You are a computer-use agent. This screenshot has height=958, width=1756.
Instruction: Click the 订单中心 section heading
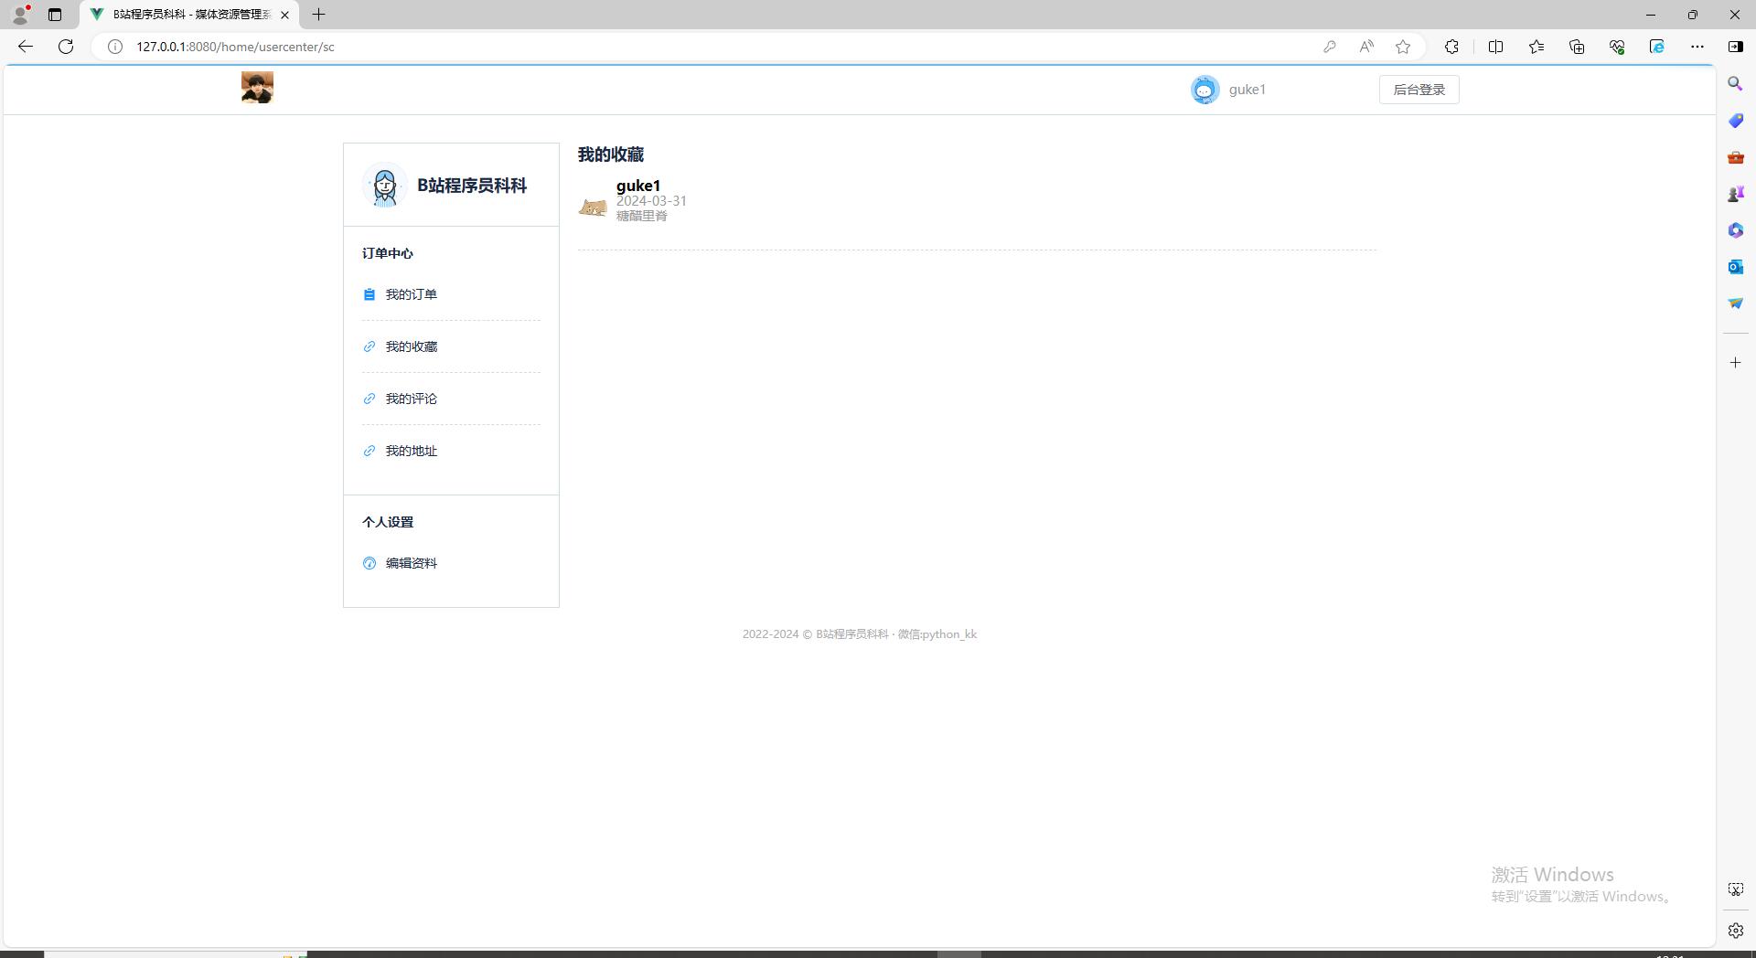(x=388, y=253)
